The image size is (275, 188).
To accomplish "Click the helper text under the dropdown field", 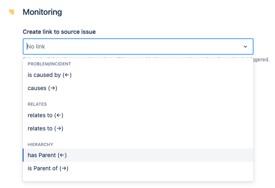I will pos(260,59).
